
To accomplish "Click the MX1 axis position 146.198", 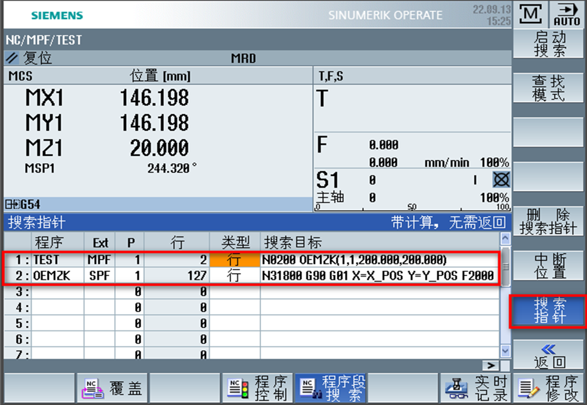I will pos(154,98).
